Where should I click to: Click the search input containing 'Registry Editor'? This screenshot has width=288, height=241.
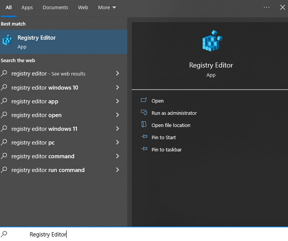pyautogui.click(x=144, y=234)
